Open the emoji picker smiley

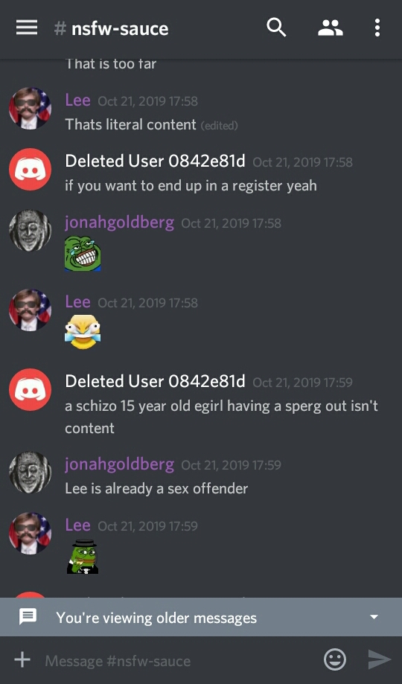click(x=335, y=659)
